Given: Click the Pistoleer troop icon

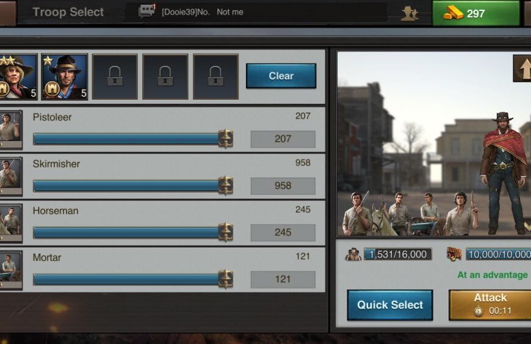Looking at the screenshot, I should coord(11,130).
